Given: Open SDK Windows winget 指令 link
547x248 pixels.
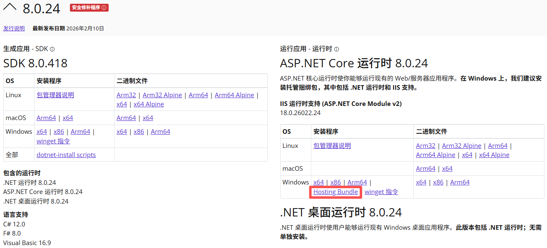Looking at the screenshot, I should [x=52, y=141].
